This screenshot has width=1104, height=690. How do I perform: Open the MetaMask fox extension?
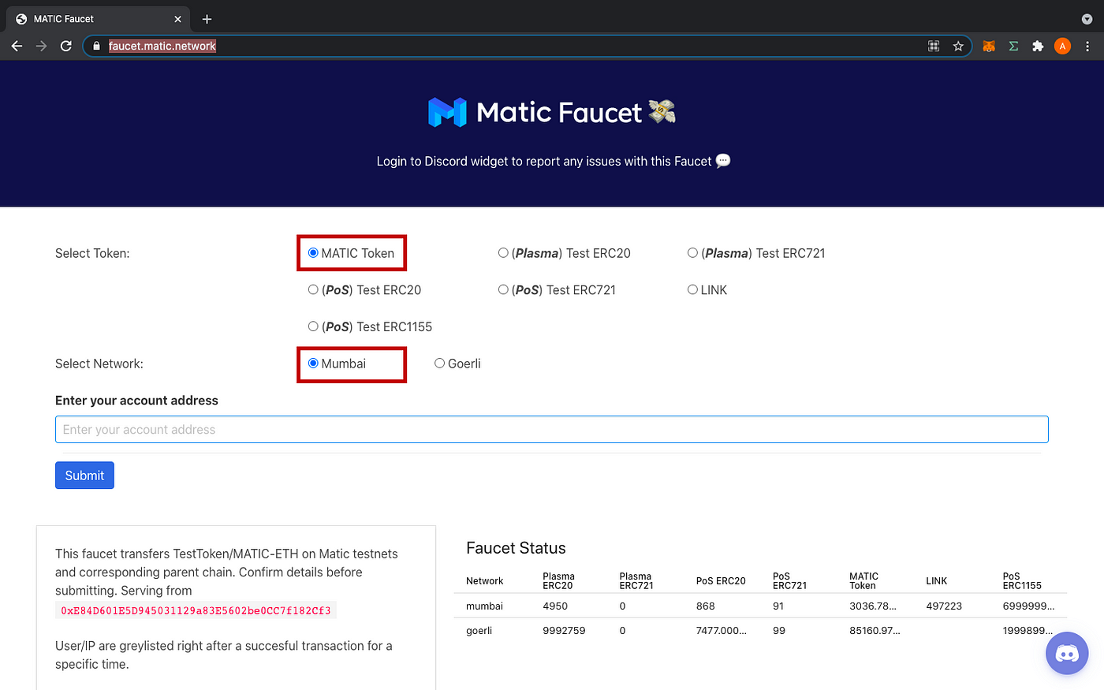click(989, 47)
